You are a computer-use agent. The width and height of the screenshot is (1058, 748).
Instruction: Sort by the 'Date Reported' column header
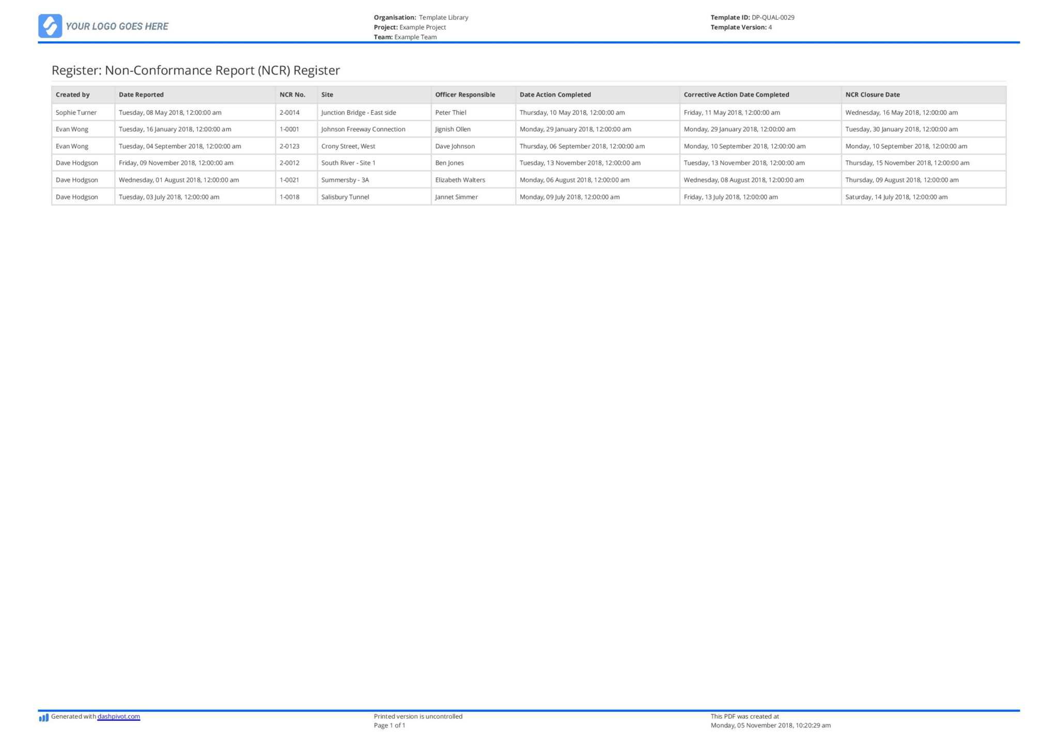tap(141, 95)
